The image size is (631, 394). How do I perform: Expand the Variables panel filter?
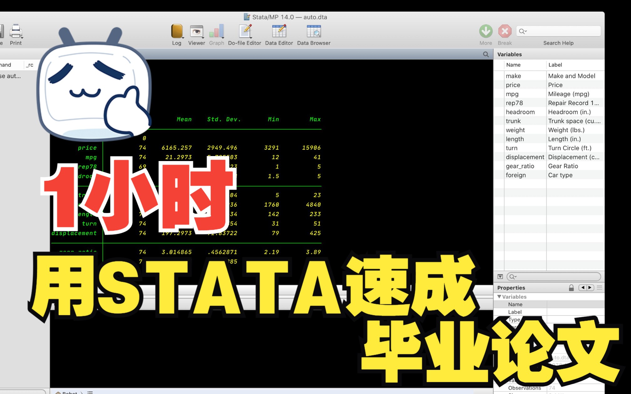click(500, 276)
